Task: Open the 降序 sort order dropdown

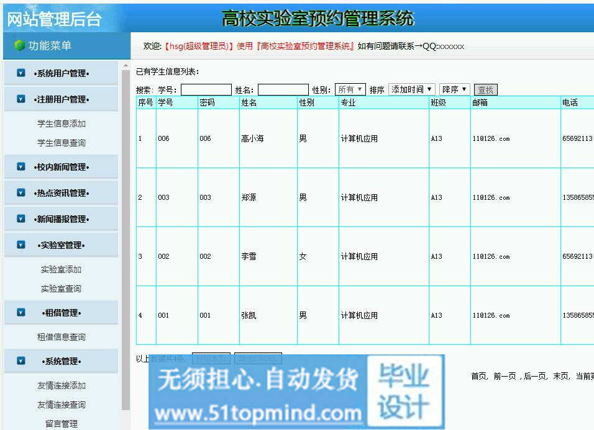Action: pos(454,90)
